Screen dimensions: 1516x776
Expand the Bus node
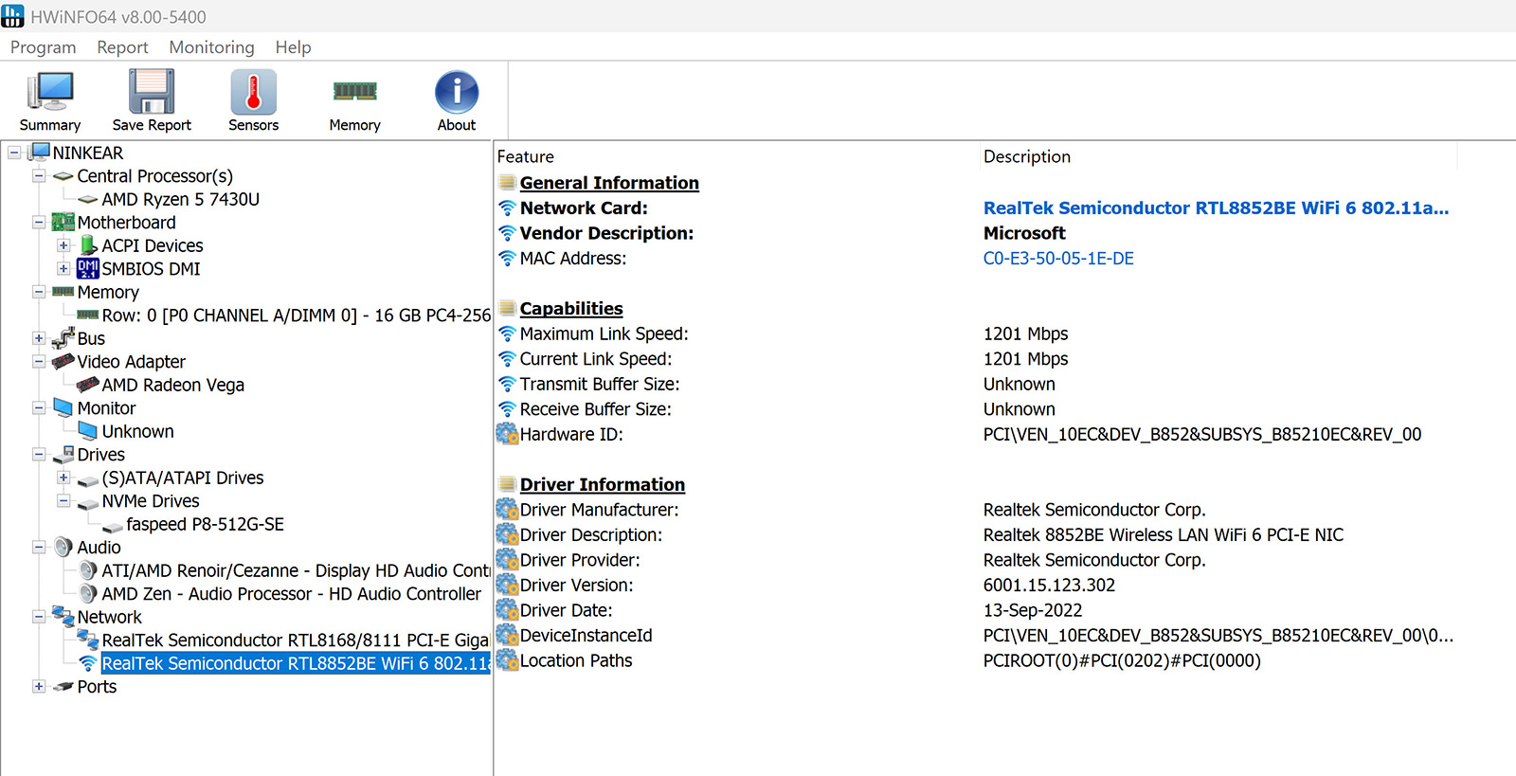(39, 338)
